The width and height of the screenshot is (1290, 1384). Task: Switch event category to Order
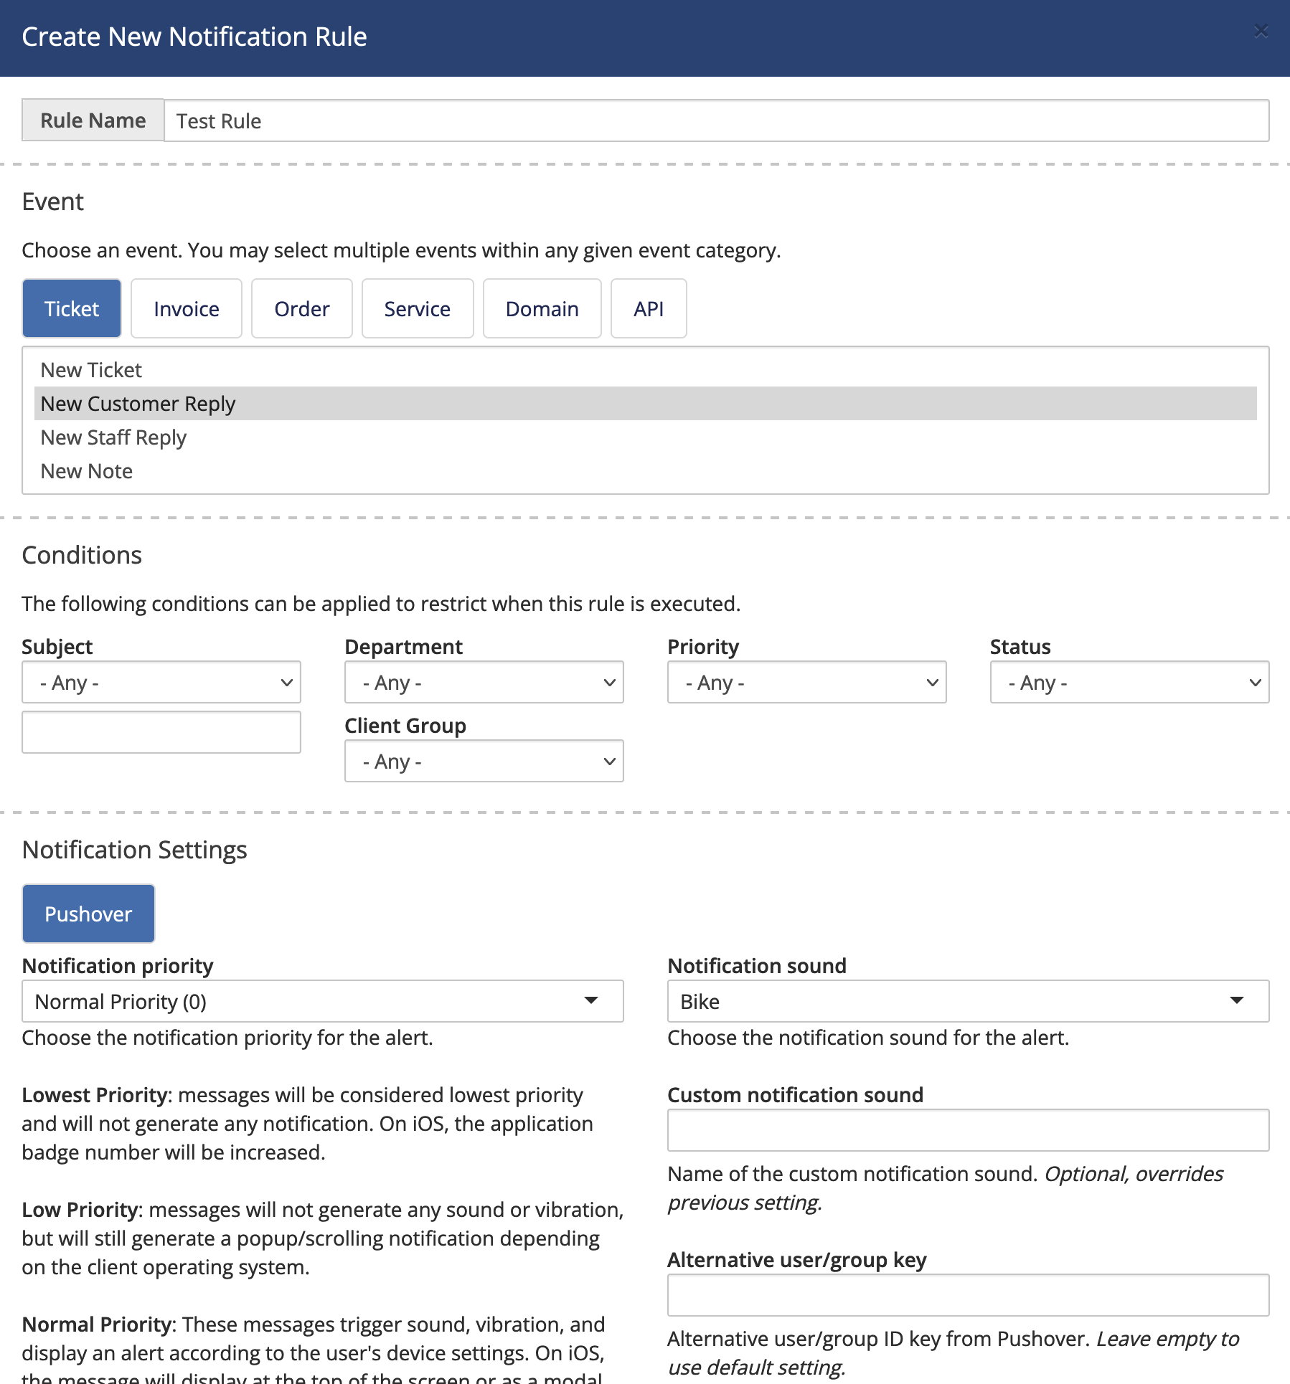pyautogui.click(x=301, y=308)
